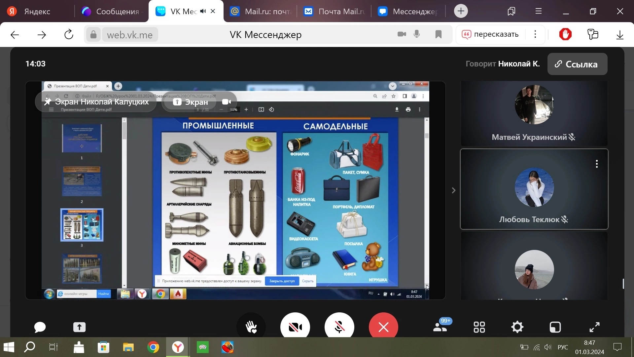
Task: Open the browser hamburger menu
Action: tap(539, 11)
